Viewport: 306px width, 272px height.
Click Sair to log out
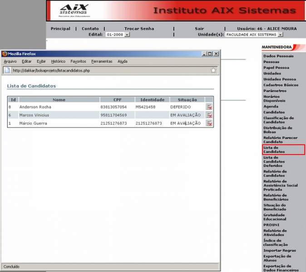click(x=199, y=29)
